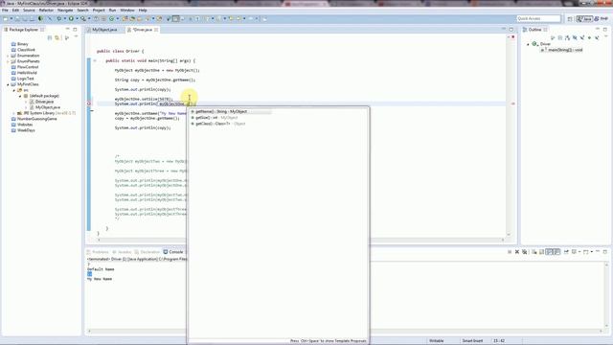Collapse the (default package) node

pyautogui.click(x=20, y=96)
